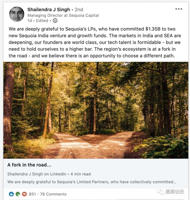This screenshot has width=190, height=200.
Task: Click the post body text paragraph
Action: 95,42
